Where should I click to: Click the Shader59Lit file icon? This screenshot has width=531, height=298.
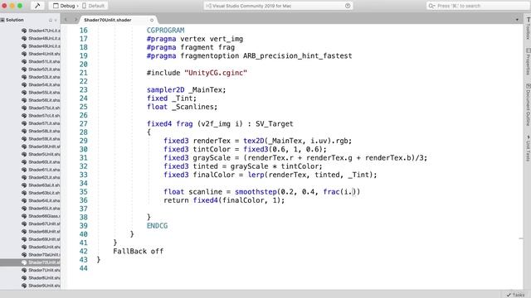[x=24, y=139]
